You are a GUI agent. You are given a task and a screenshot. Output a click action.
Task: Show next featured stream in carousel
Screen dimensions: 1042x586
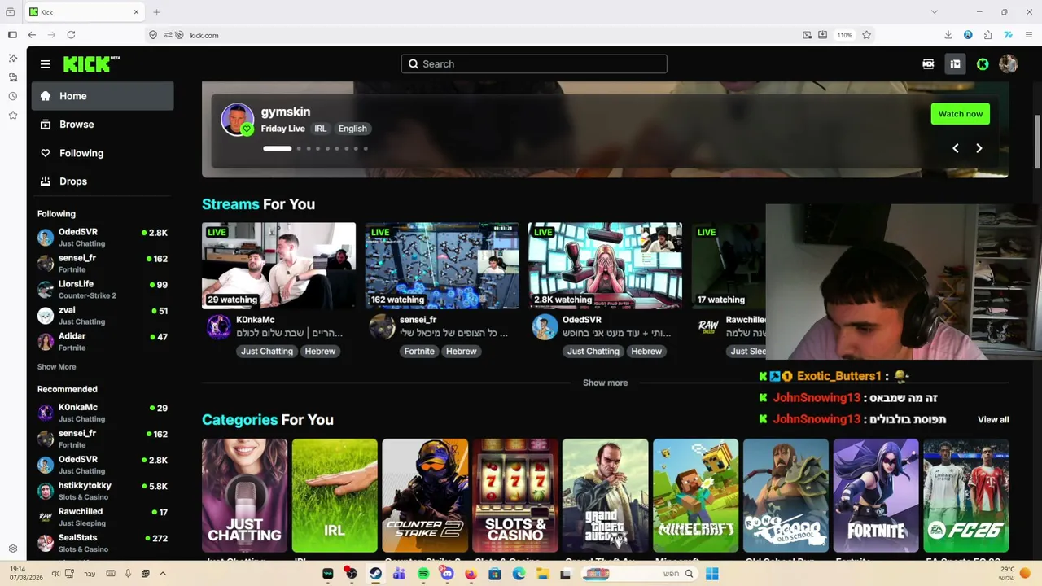pos(979,148)
